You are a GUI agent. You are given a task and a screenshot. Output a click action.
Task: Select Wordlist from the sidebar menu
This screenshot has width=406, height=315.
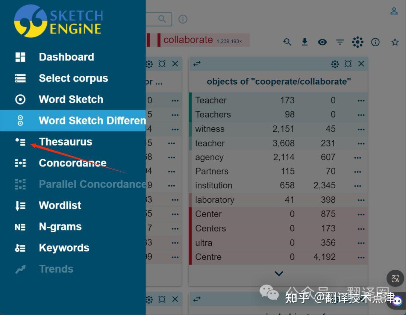pos(60,205)
